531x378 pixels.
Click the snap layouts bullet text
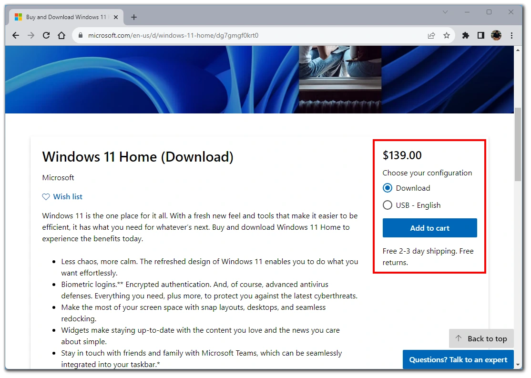coord(194,313)
